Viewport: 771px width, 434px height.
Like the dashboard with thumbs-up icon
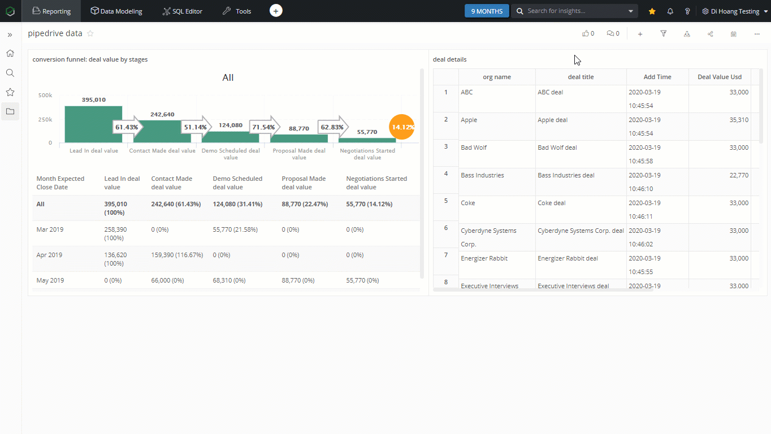click(x=586, y=34)
